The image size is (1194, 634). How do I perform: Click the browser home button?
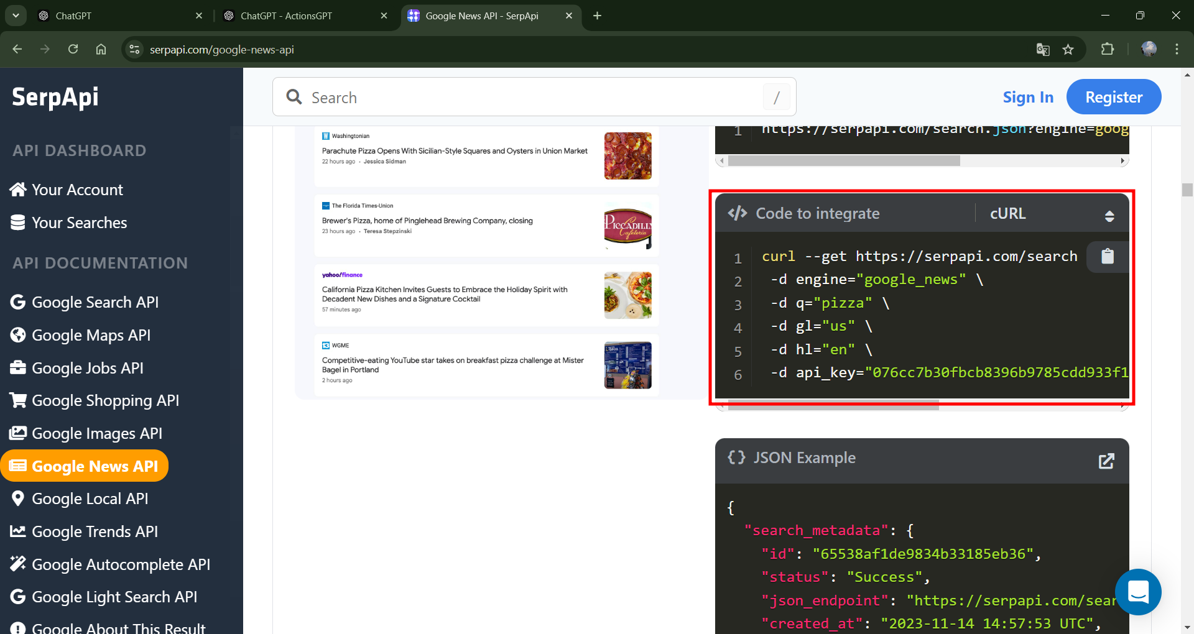(x=101, y=49)
